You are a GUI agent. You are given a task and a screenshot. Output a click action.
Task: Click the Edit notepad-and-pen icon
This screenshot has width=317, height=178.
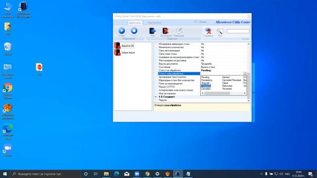(x=179, y=31)
